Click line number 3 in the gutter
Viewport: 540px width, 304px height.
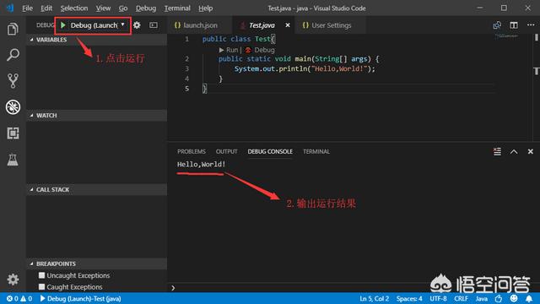pyautogui.click(x=186, y=68)
